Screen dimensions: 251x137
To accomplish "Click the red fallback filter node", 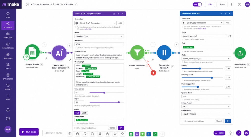I will 153,73.
